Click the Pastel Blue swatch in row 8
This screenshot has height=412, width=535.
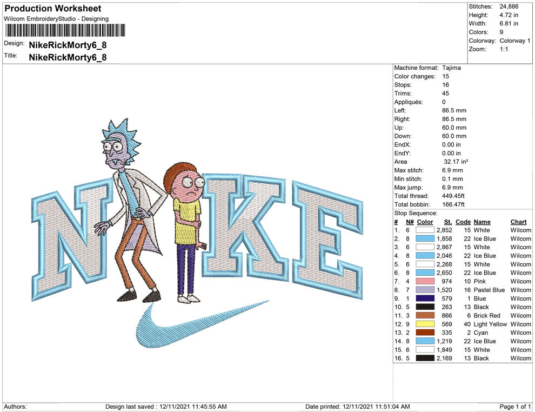click(425, 290)
